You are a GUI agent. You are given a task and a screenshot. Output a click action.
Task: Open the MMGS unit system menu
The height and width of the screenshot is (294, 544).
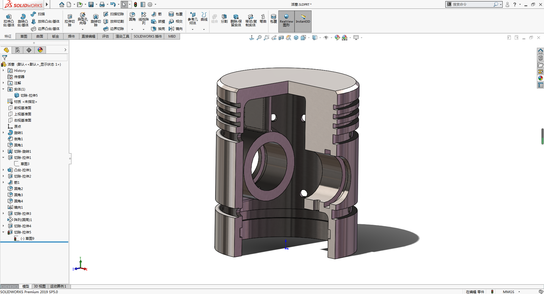tap(511, 292)
